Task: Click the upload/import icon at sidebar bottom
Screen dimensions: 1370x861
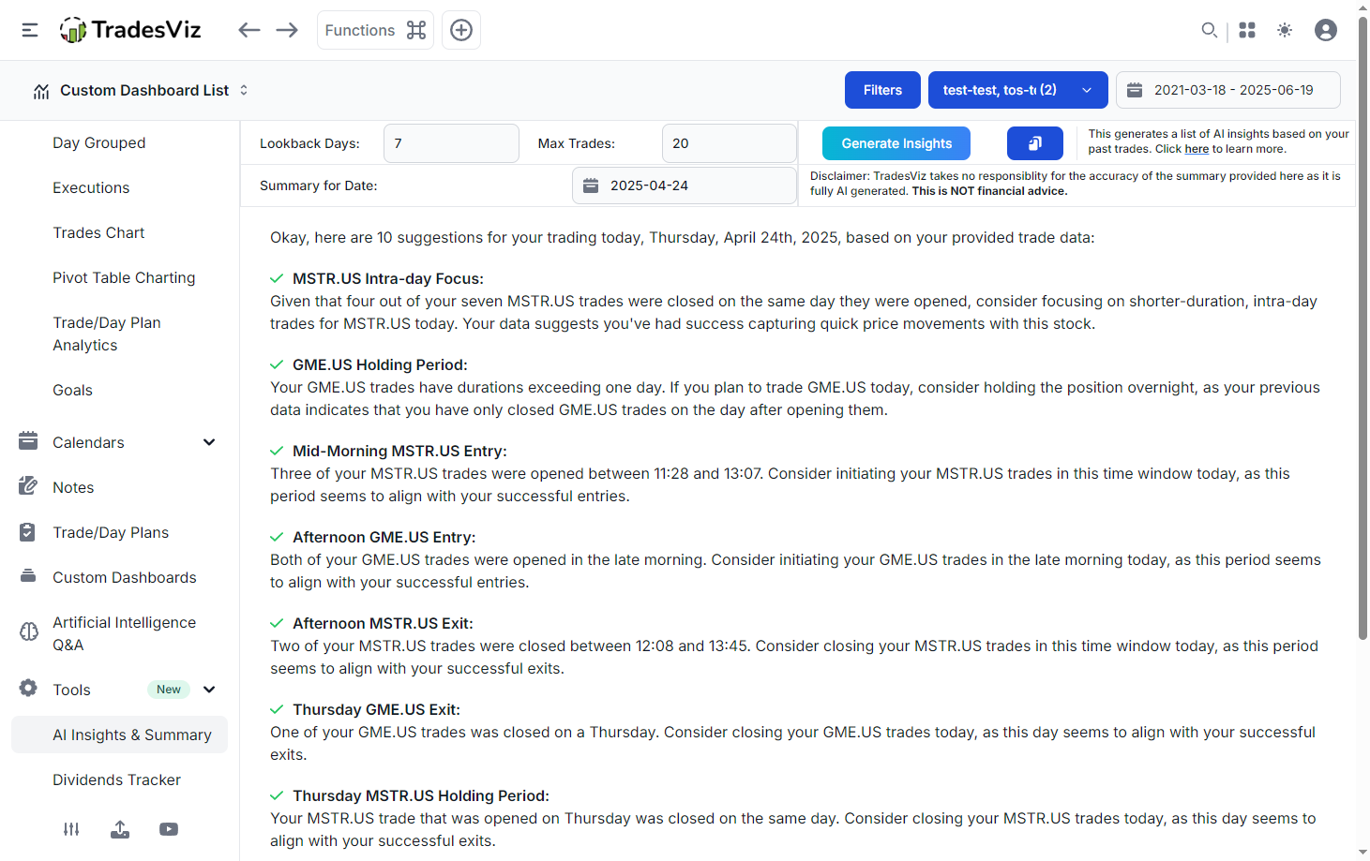Action: (x=120, y=829)
